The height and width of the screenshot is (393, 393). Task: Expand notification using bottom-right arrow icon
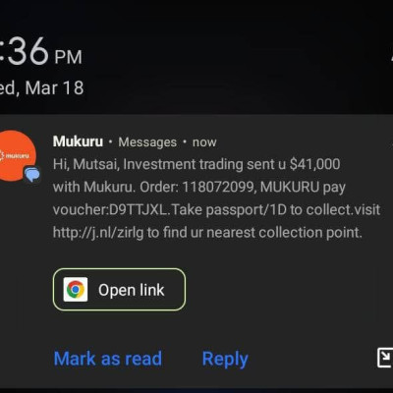point(385,358)
